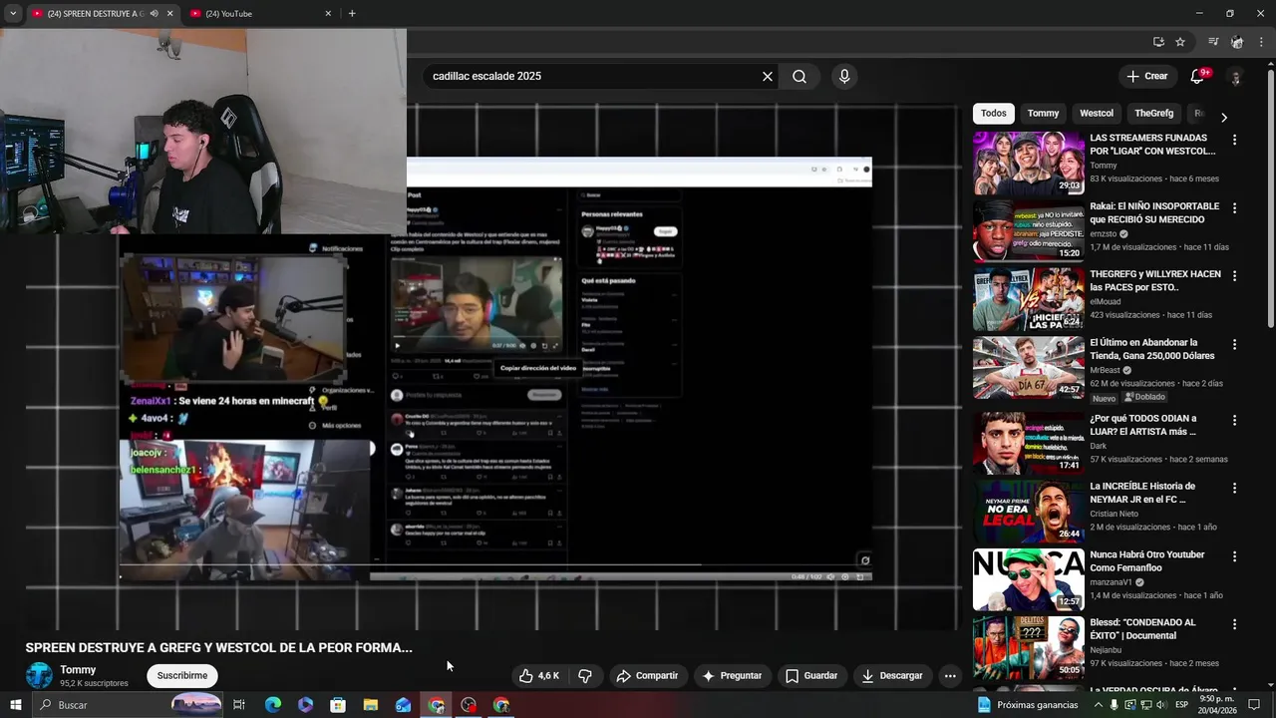The image size is (1276, 718).
Task: Open menu for Rakai NIÑO INSOPORTABLE video
Action: tap(1234, 208)
